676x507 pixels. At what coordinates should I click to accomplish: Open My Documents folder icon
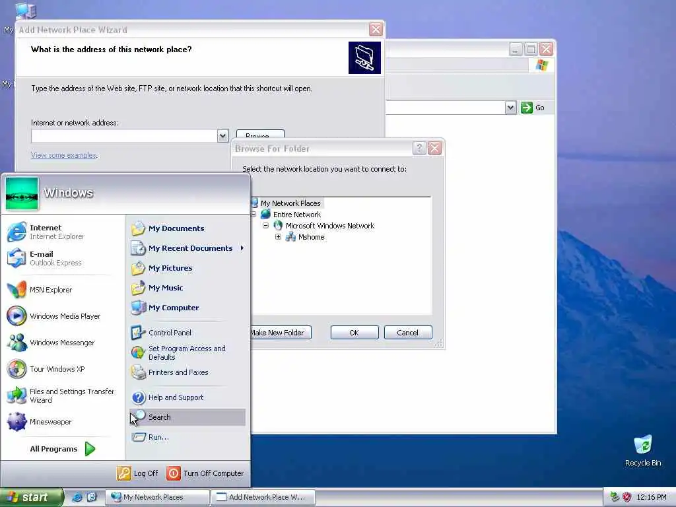[139, 228]
